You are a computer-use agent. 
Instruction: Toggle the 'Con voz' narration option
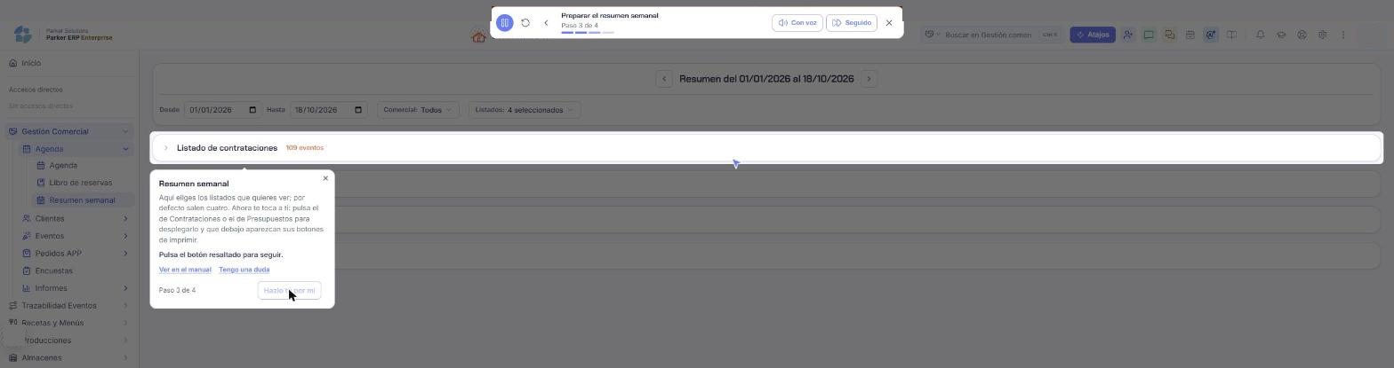[797, 23]
